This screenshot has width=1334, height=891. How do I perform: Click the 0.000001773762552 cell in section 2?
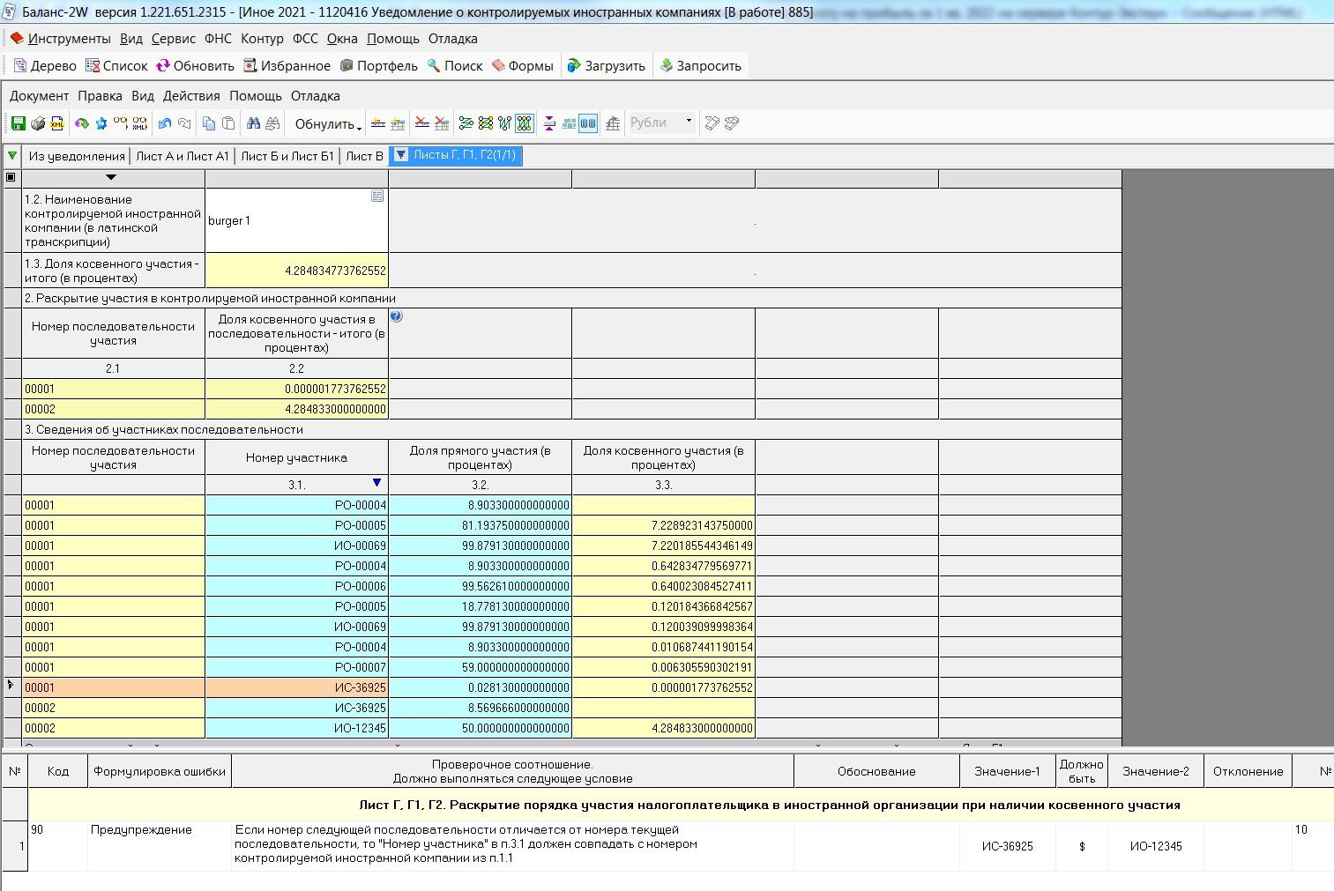point(296,389)
